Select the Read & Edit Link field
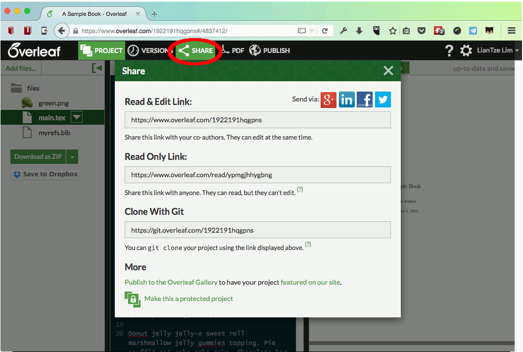Viewport: 523px width, 352px height. [x=257, y=120]
